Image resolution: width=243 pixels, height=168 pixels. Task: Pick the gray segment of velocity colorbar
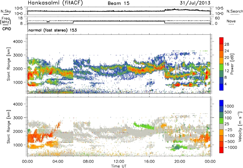click(221, 126)
